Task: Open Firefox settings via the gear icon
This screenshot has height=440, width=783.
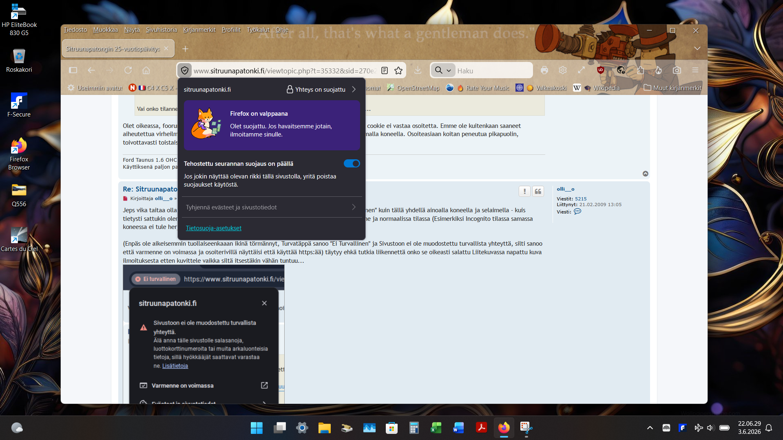Action: (563, 70)
